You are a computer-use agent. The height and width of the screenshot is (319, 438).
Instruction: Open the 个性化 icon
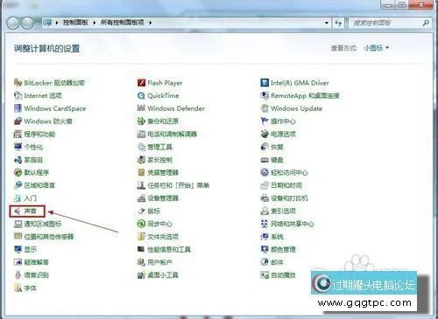(18, 147)
